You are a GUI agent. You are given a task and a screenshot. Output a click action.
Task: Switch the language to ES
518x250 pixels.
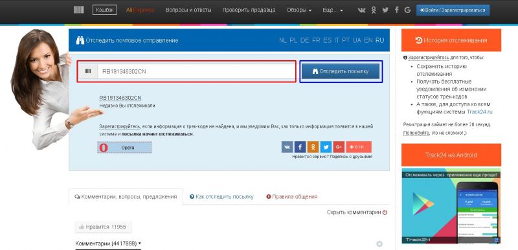pyautogui.click(x=328, y=40)
